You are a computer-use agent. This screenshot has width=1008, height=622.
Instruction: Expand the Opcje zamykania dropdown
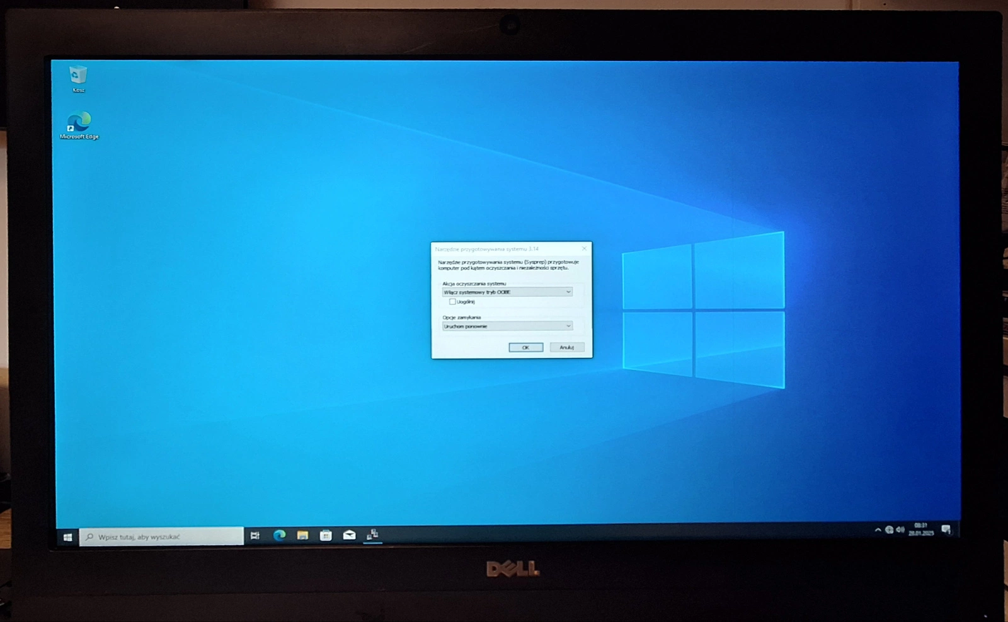coord(507,326)
